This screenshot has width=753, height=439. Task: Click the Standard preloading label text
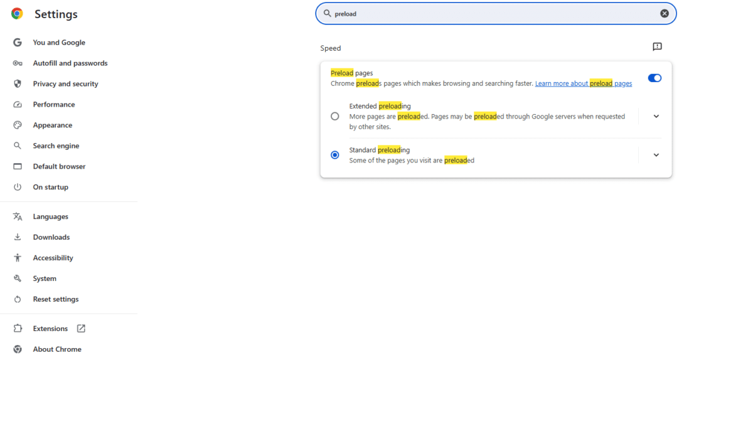coord(379,151)
